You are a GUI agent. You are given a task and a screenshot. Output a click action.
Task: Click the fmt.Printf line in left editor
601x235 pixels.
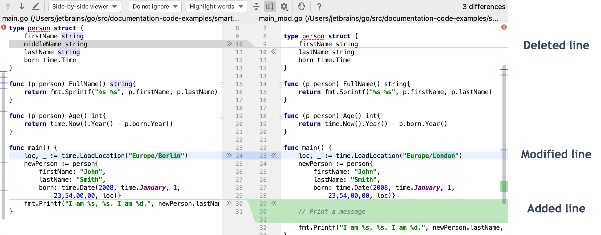[121, 204]
